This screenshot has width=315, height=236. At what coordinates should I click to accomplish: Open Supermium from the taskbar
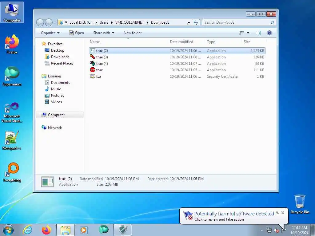(104, 230)
